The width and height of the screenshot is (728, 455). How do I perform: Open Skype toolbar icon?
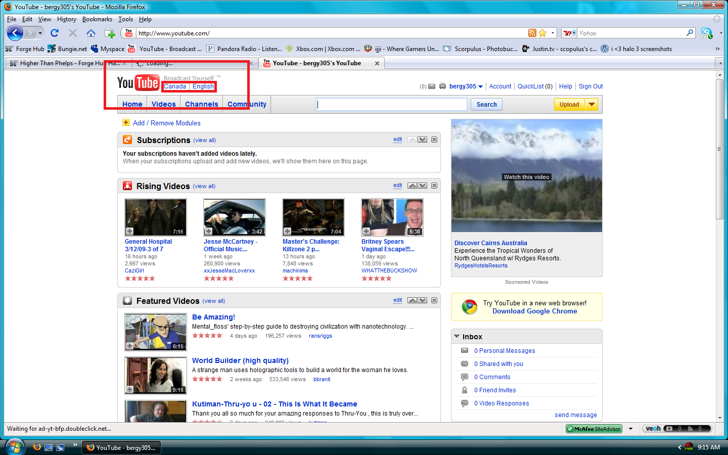point(707,33)
